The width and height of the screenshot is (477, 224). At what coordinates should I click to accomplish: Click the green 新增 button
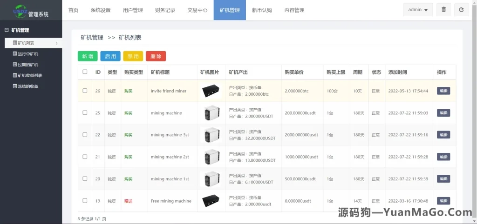(88, 56)
